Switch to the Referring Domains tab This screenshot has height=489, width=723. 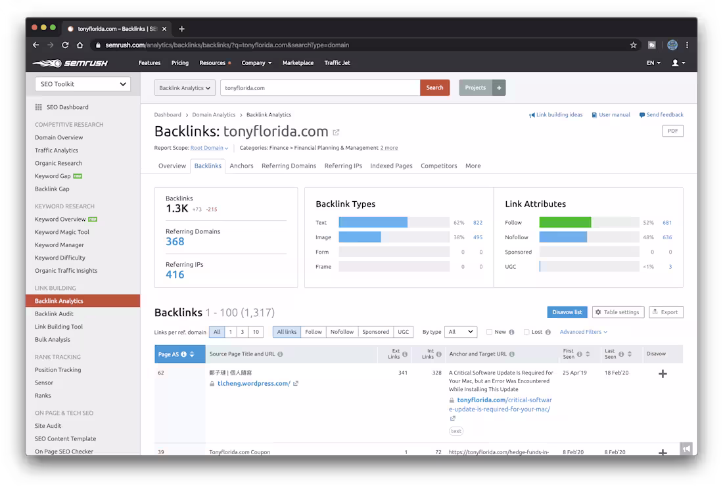[x=289, y=166]
